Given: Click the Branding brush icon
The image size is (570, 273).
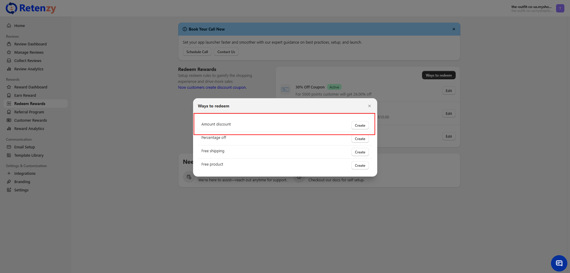Looking at the screenshot, I should click(9, 182).
